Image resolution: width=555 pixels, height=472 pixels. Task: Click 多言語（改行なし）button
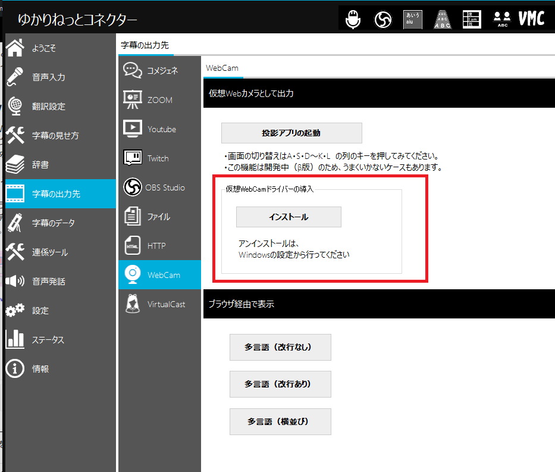point(280,347)
